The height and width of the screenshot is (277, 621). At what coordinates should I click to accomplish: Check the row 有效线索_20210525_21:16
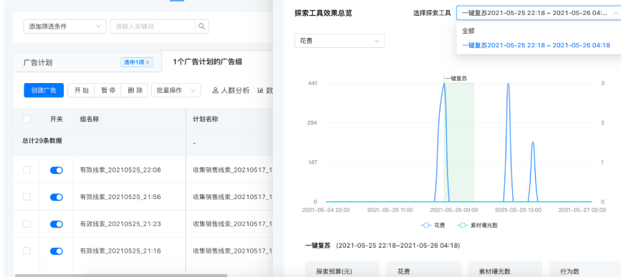pos(27,251)
